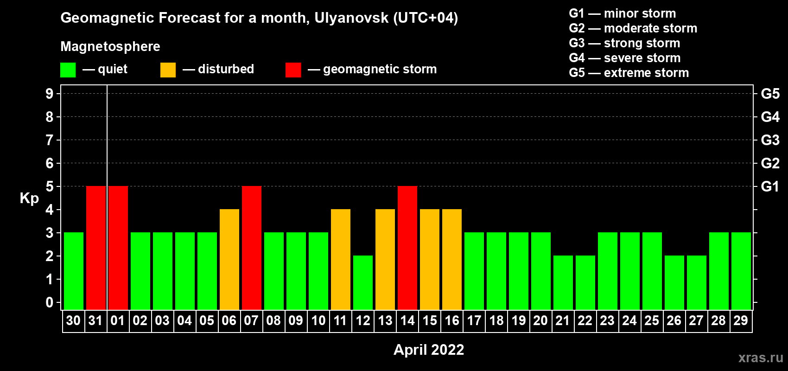Click the G3 right axis label
Viewport: 788px width, 371px height.
pos(770,140)
